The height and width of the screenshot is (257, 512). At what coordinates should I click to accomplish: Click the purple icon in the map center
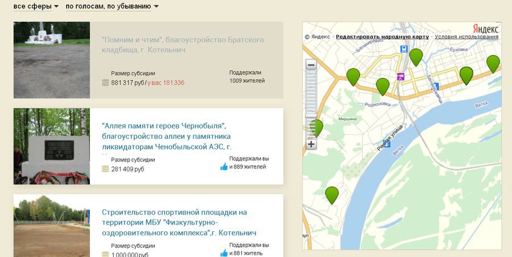click(x=400, y=76)
